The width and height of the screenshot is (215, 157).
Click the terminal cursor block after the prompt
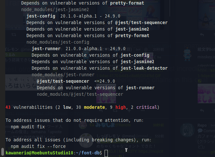[106, 153]
